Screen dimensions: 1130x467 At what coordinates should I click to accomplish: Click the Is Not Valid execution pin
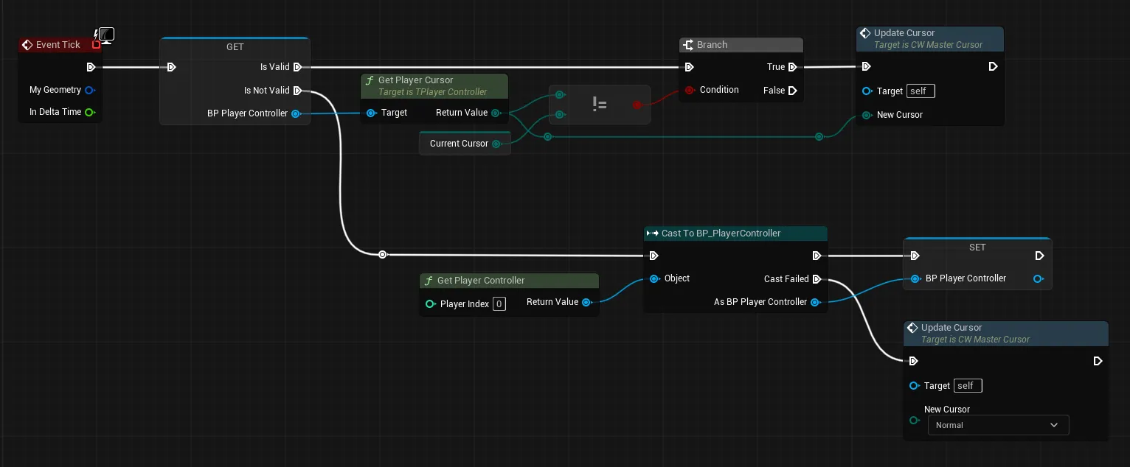[297, 91]
